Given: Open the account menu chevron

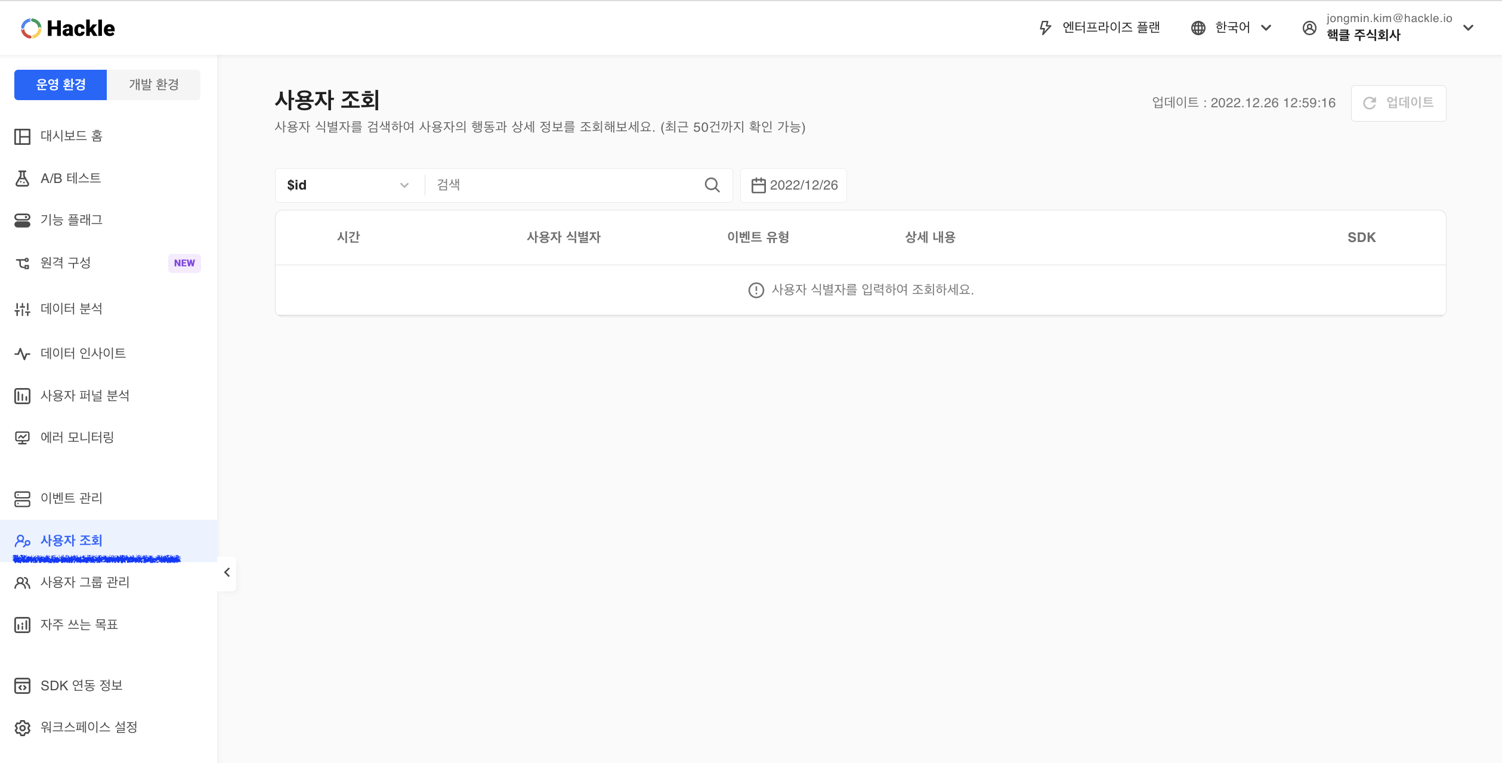Looking at the screenshot, I should (x=1469, y=27).
